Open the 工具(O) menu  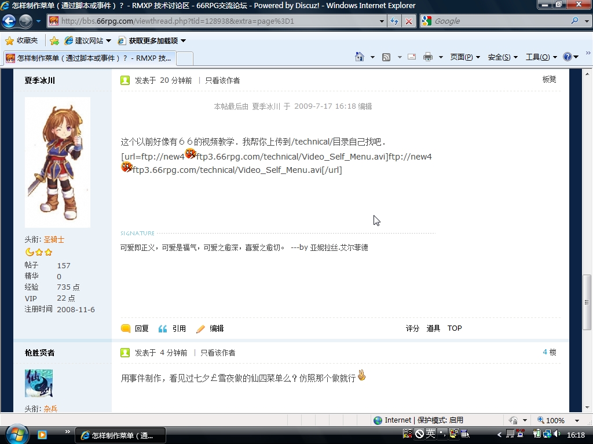click(541, 57)
